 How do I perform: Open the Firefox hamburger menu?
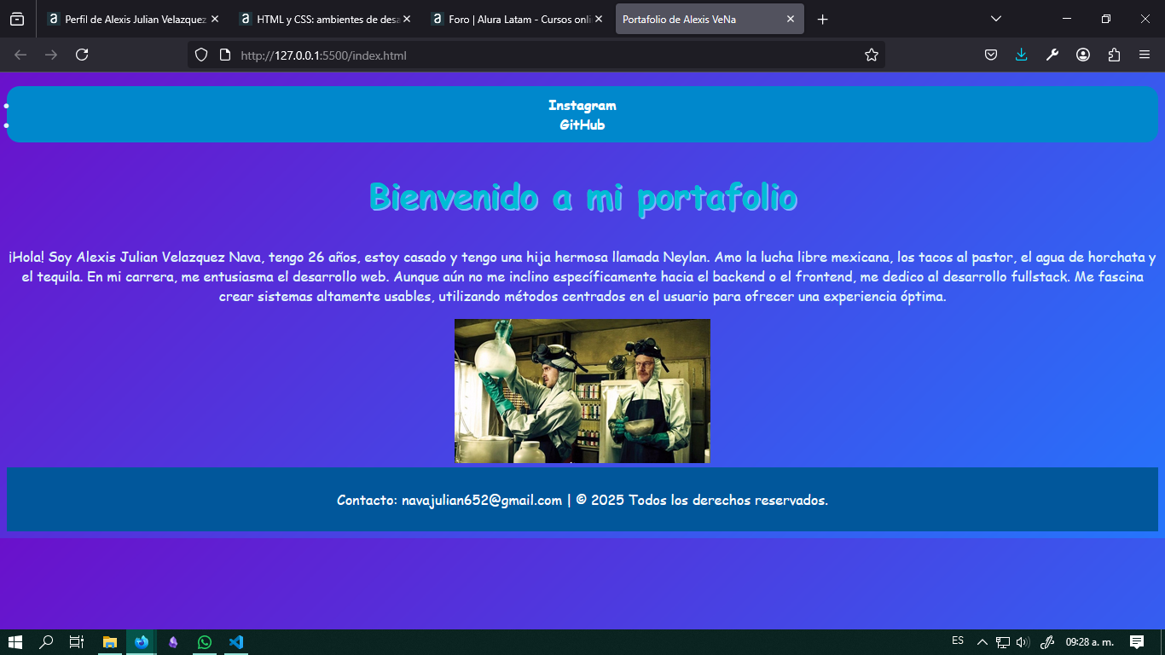pyautogui.click(x=1145, y=55)
